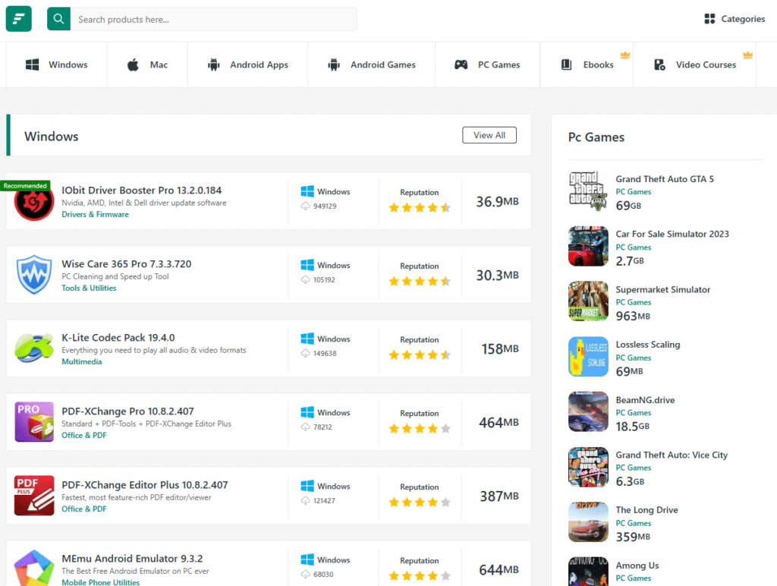Go to the Video Courses tab
Screen dimensions: 777x586
point(695,65)
